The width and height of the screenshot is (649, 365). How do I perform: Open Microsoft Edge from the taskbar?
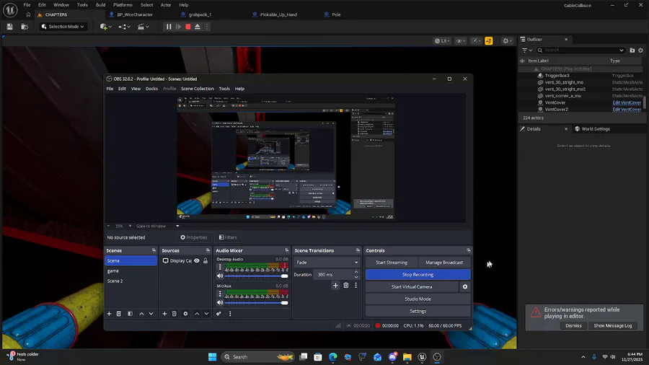pyautogui.click(x=332, y=357)
